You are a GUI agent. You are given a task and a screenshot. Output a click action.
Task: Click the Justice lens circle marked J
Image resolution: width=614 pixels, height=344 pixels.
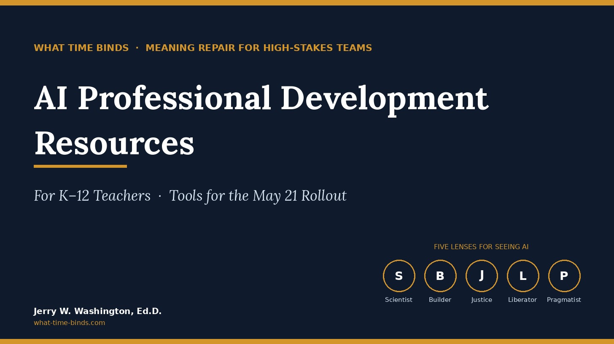point(482,276)
